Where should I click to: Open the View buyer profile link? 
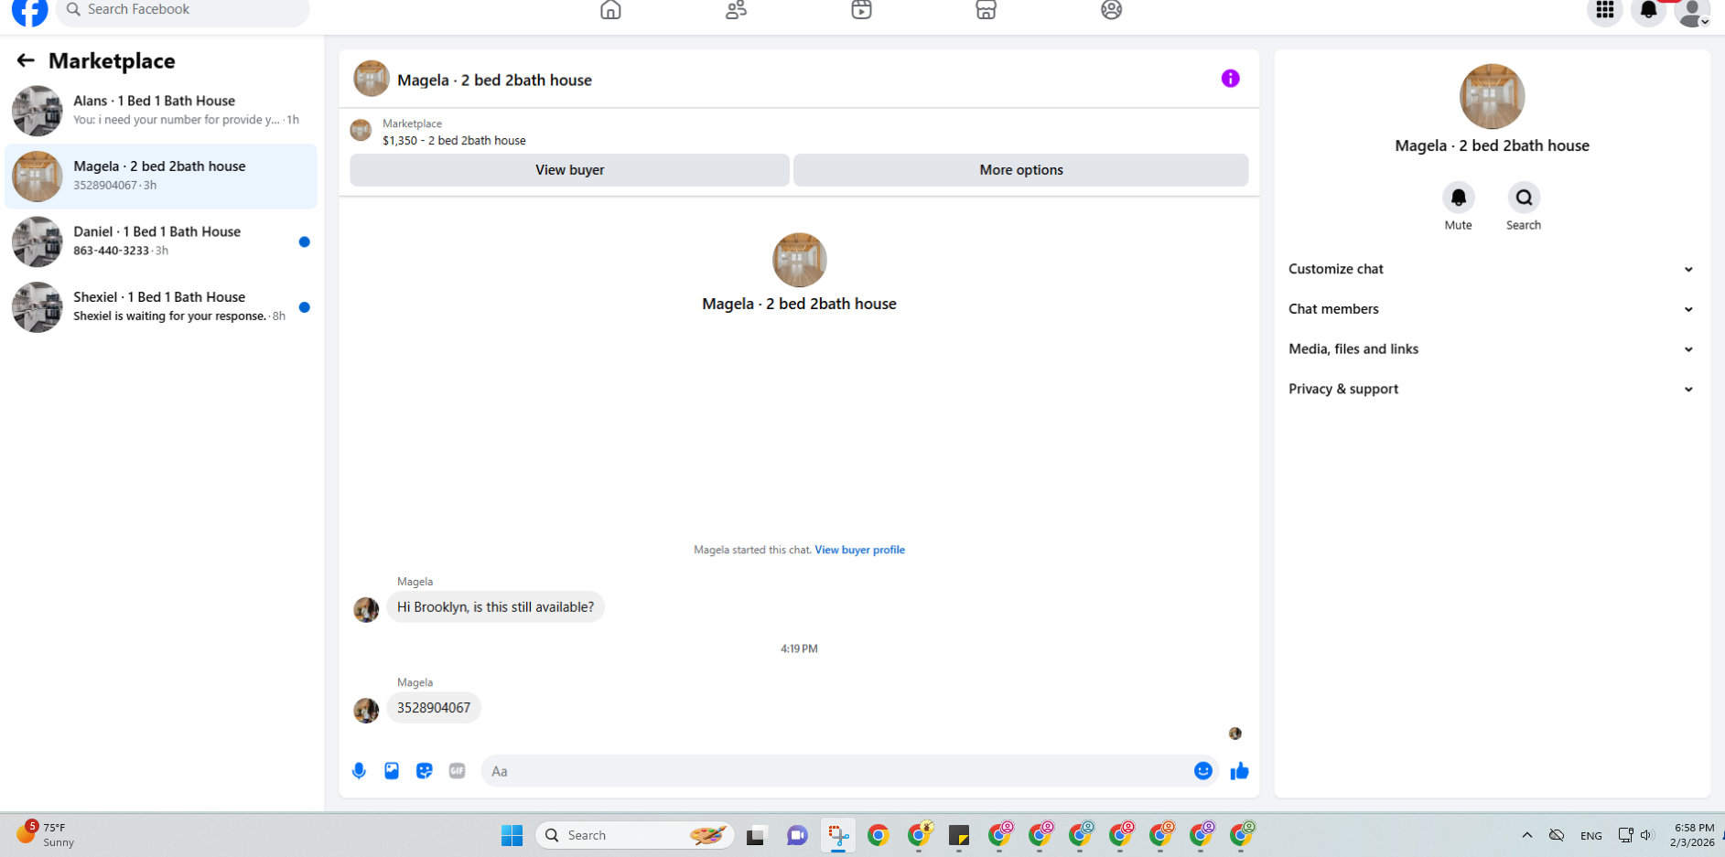859,550
